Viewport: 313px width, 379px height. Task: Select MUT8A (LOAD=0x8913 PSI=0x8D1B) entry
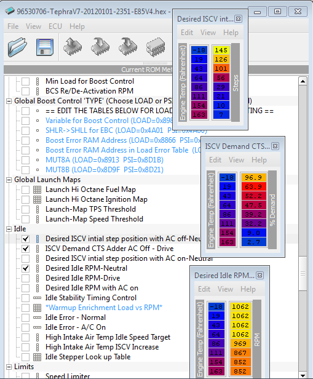pos(105,160)
